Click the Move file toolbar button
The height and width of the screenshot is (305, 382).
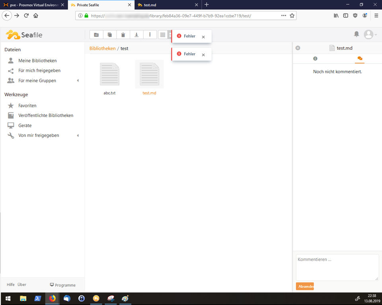[96, 35]
